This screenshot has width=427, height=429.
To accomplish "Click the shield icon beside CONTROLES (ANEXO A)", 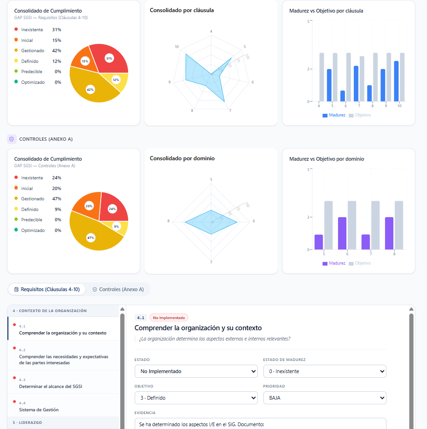I will [12, 139].
